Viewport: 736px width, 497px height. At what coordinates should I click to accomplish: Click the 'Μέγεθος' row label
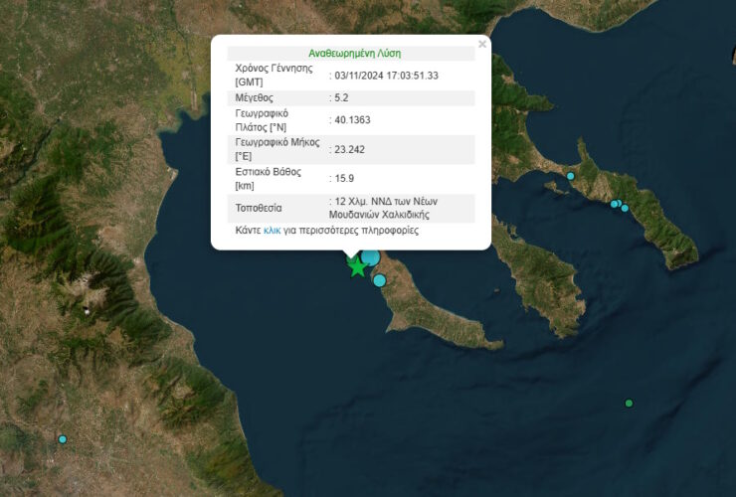tap(256, 98)
